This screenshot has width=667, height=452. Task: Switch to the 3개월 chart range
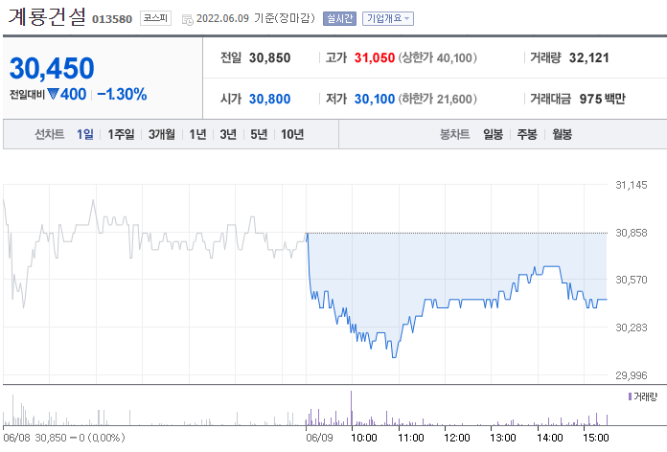pyautogui.click(x=162, y=134)
